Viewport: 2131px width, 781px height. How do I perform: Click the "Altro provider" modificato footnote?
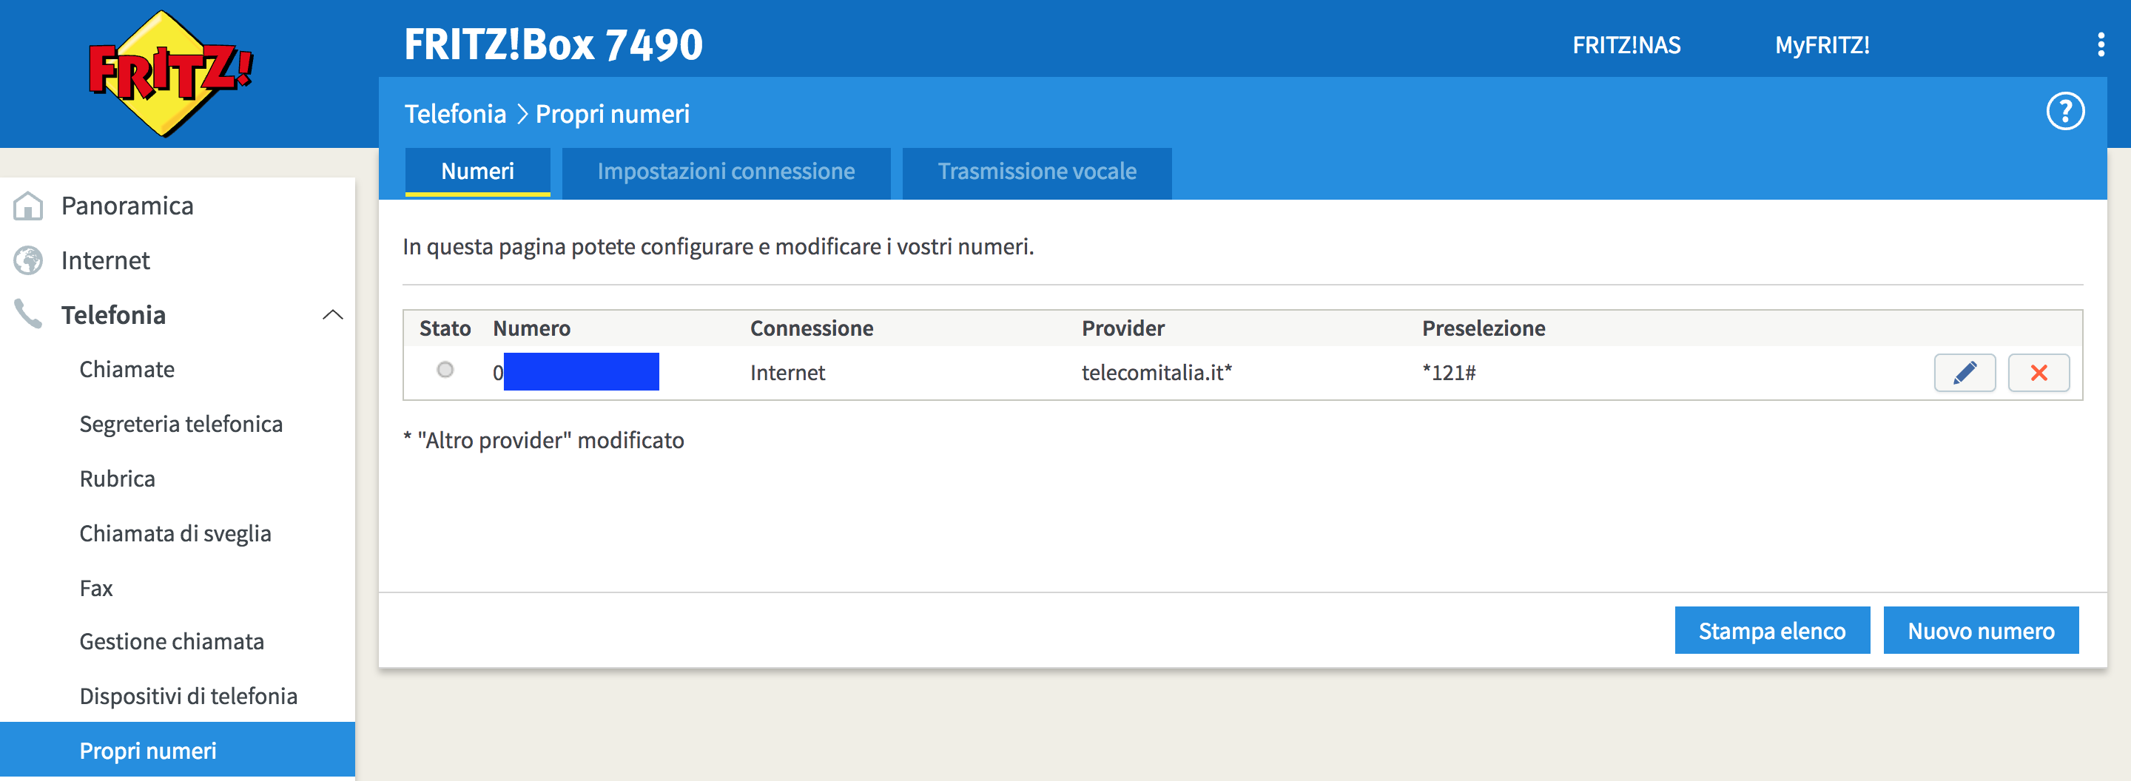click(544, 441)
